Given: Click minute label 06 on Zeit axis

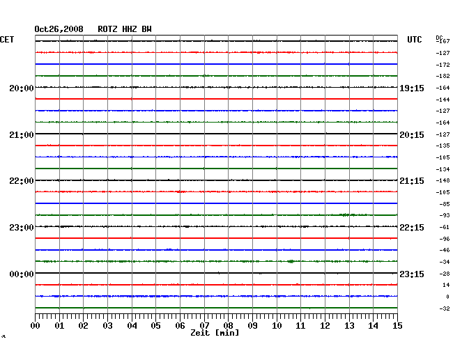Looking at the screenshot, I should click(180, 326).
